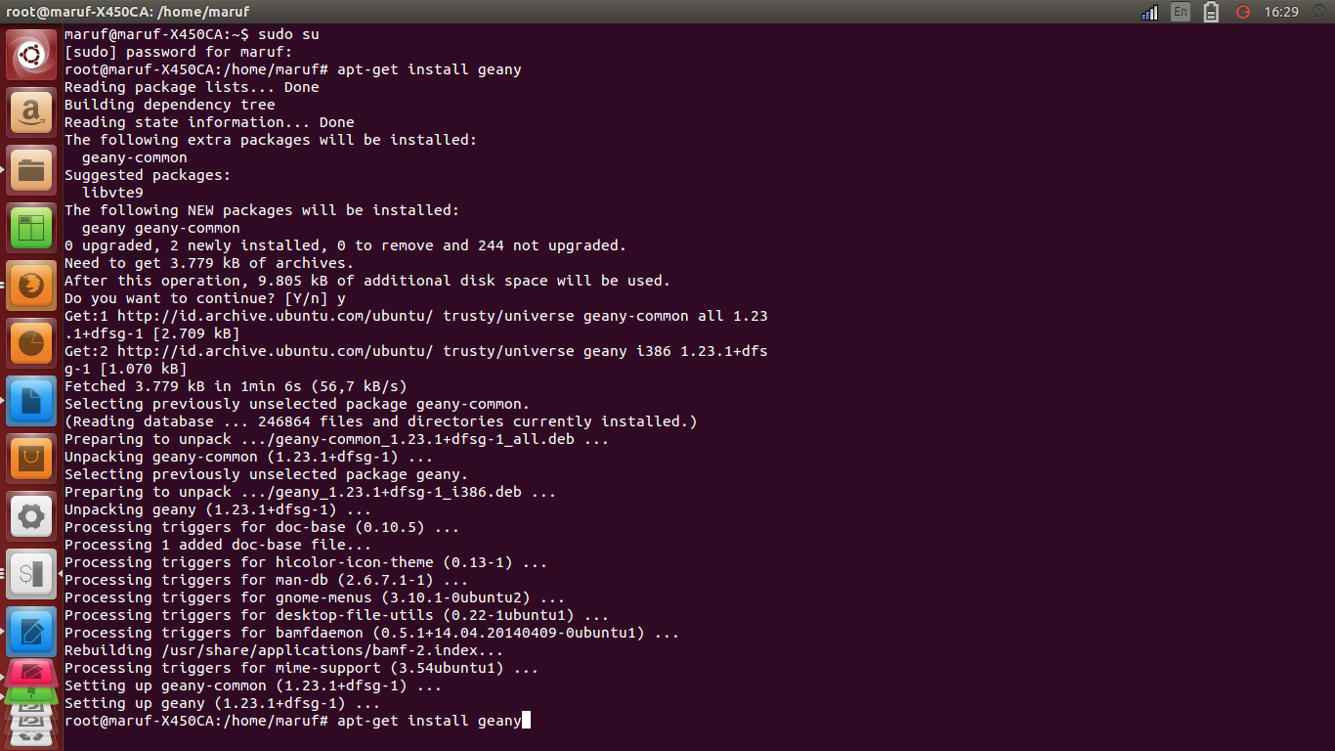The width and height of the screenshot is (1335, 751).
Task: Open Ubuntu Software Center shopping bag icon
Action: click(31, 459)
